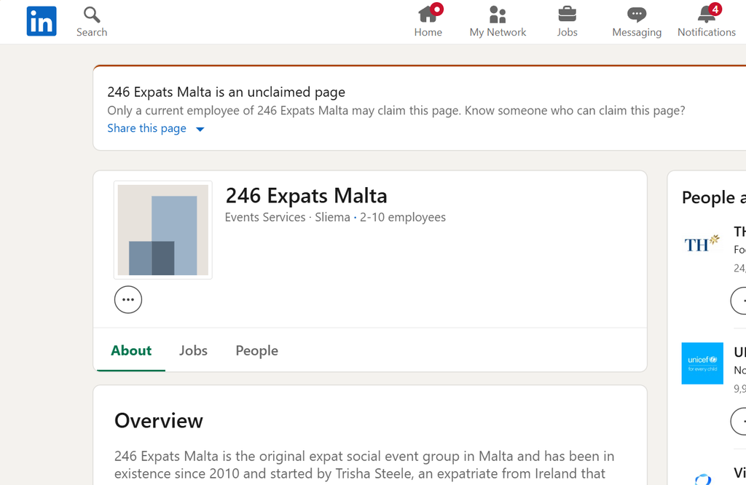Image resolution: width=746 pixels, height=485 pixels.
Task: Open the Messaging chat bubble icon
Action: pos(637,15)
